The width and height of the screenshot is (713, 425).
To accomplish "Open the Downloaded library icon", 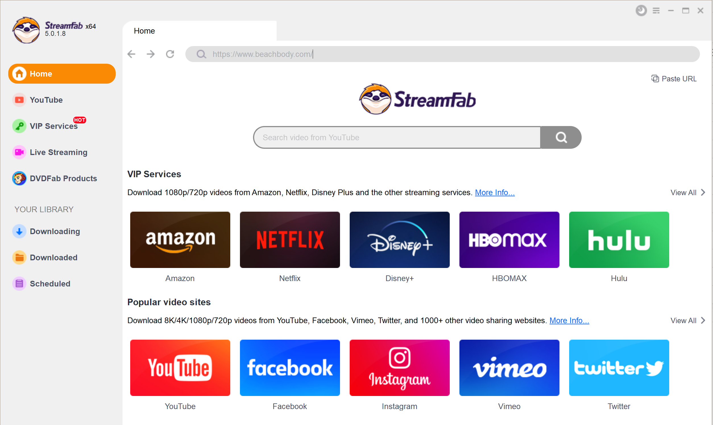I will (19, 257).
